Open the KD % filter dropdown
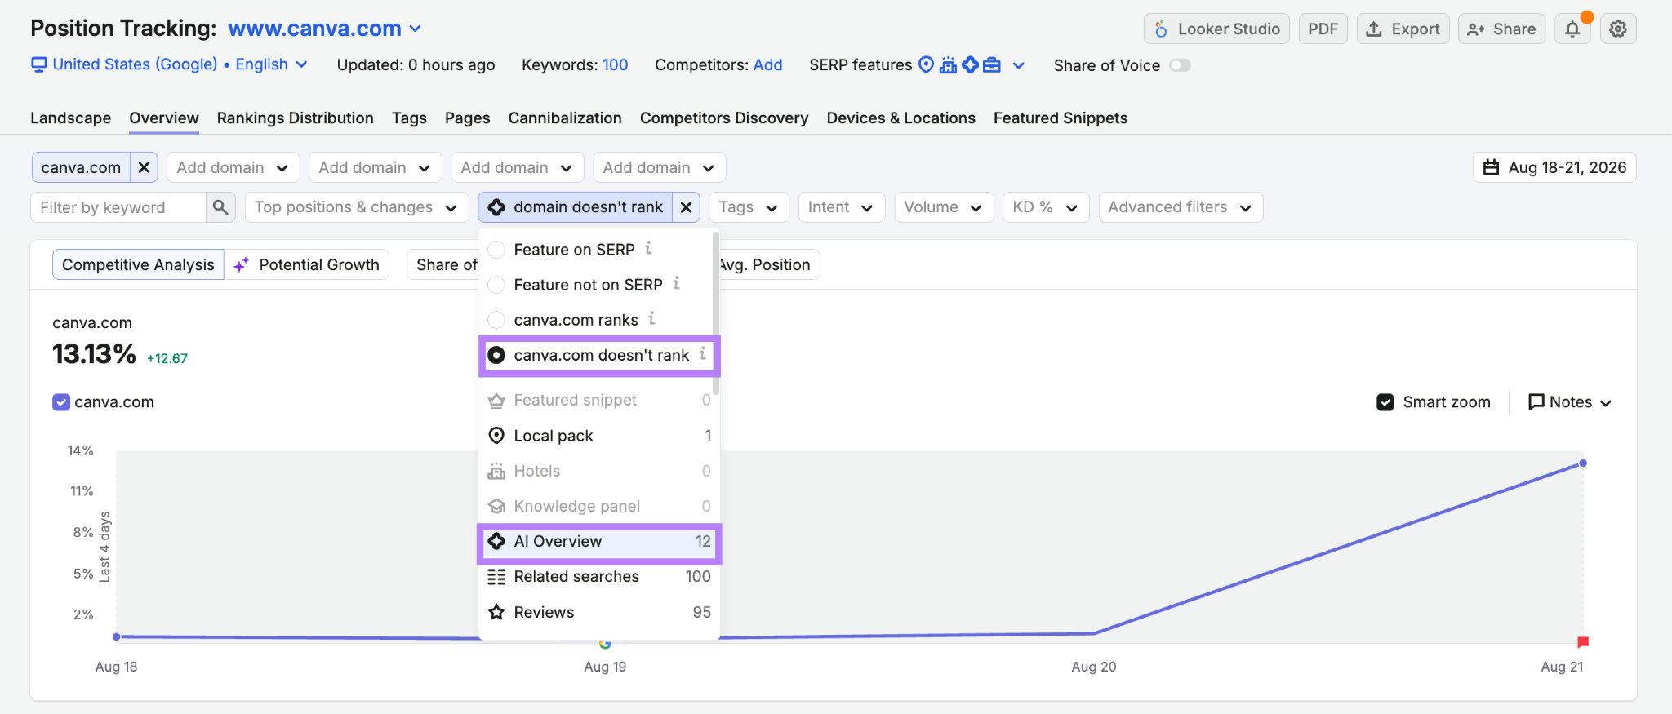This screenshot has height=714, width=1672. click(x=1046, y=207)
